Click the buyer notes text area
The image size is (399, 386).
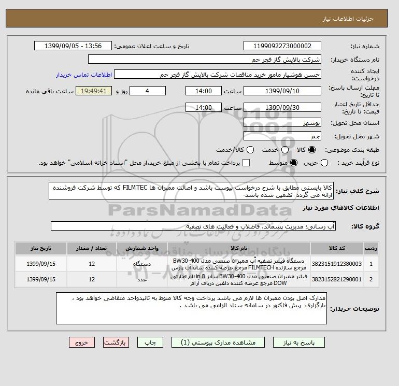pos(191,308)
